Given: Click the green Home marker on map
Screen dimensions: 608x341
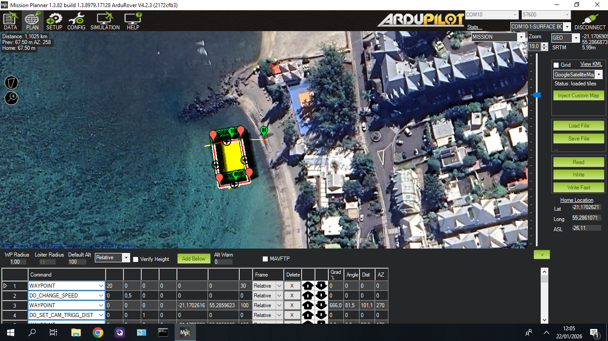Looking at the screenshot, I should 264,131.
